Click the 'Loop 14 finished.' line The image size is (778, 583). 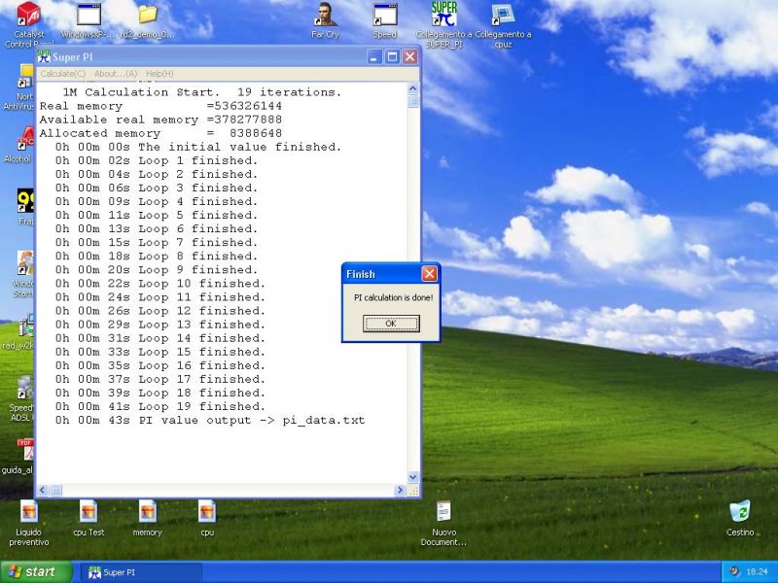pos(160,338)
